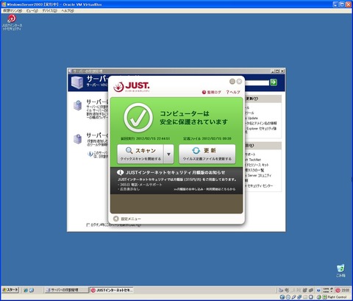Close the JUST security window
Image resolution: width=353 pixels, height=301 pixels.
[239, 81]
